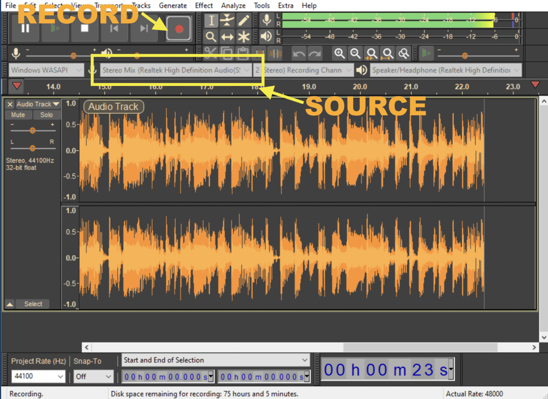Viewport: 548px width, 399px height.
Task: Open the Windows WASAPI host dropdown
Action: pos(46,70)
